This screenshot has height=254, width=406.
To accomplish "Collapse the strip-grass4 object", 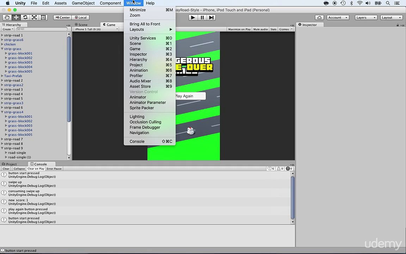I will pos(2,112).
